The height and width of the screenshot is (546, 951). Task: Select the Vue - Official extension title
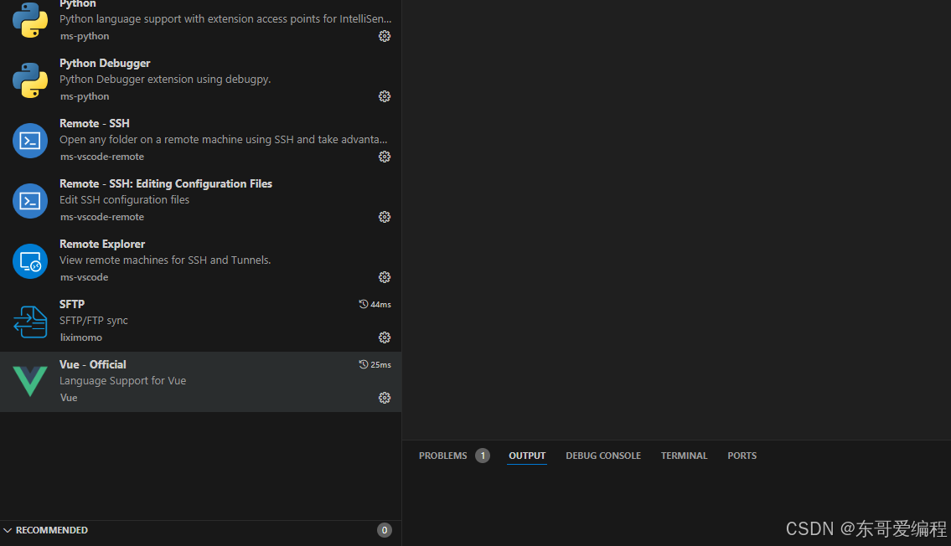click(x=93, y=364)
